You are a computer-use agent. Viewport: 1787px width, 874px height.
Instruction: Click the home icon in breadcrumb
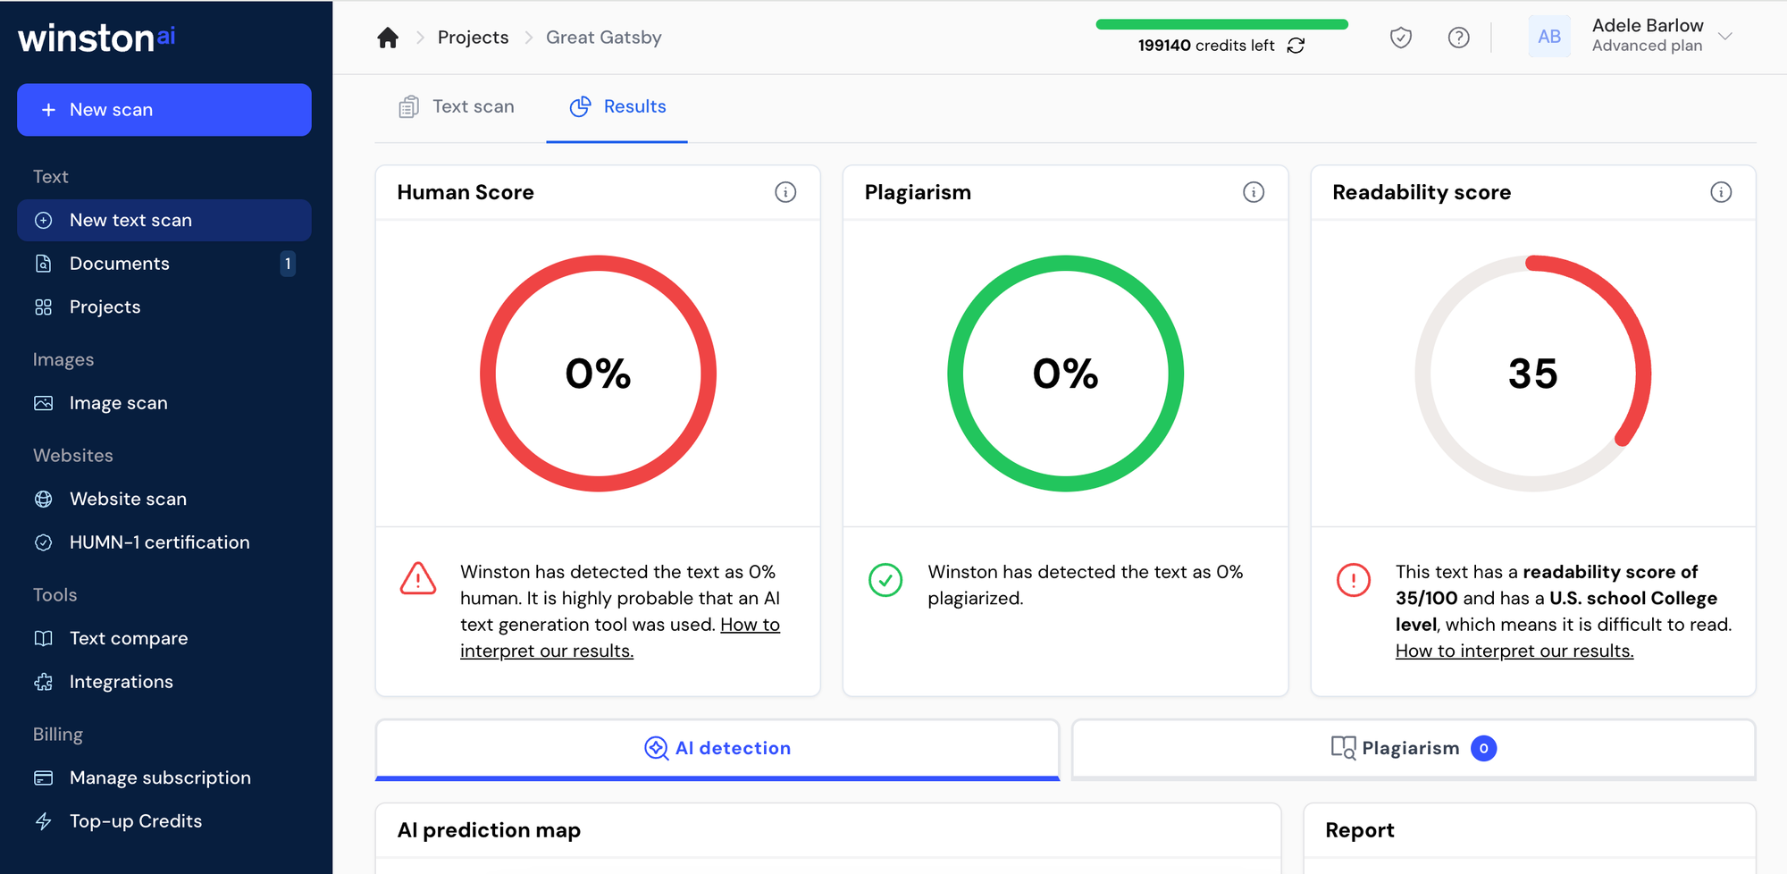click(388, 38)
